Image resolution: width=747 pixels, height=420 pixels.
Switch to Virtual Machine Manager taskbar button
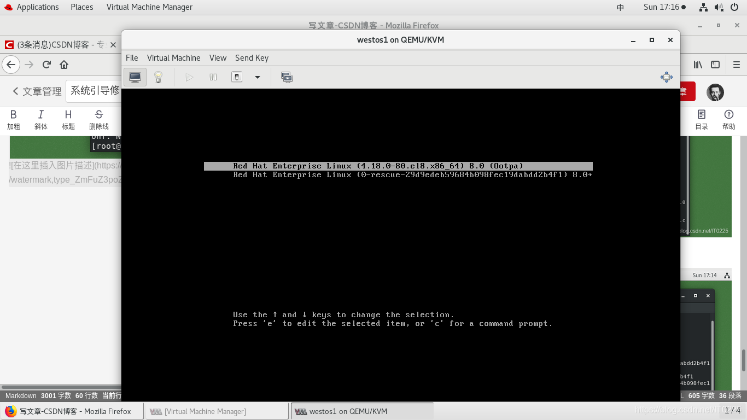(x=217, y=411)
